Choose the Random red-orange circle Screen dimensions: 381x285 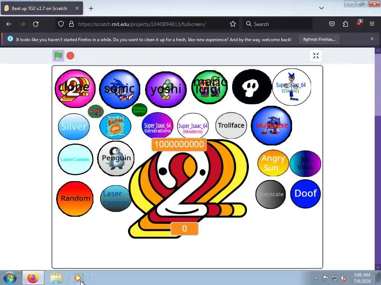tap(75, 199)
